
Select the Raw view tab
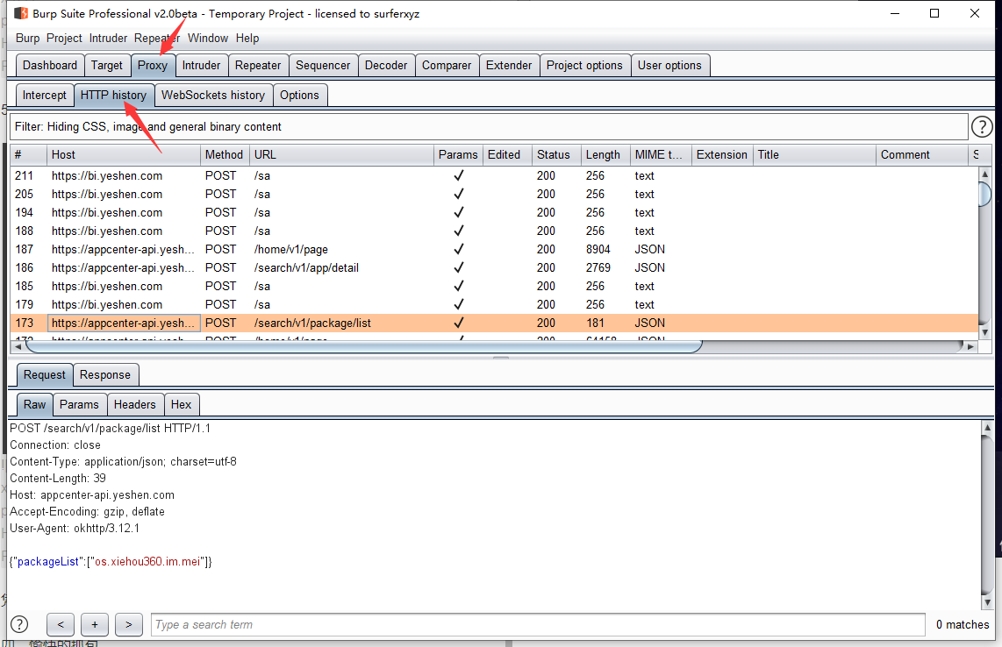click(34, 404)
